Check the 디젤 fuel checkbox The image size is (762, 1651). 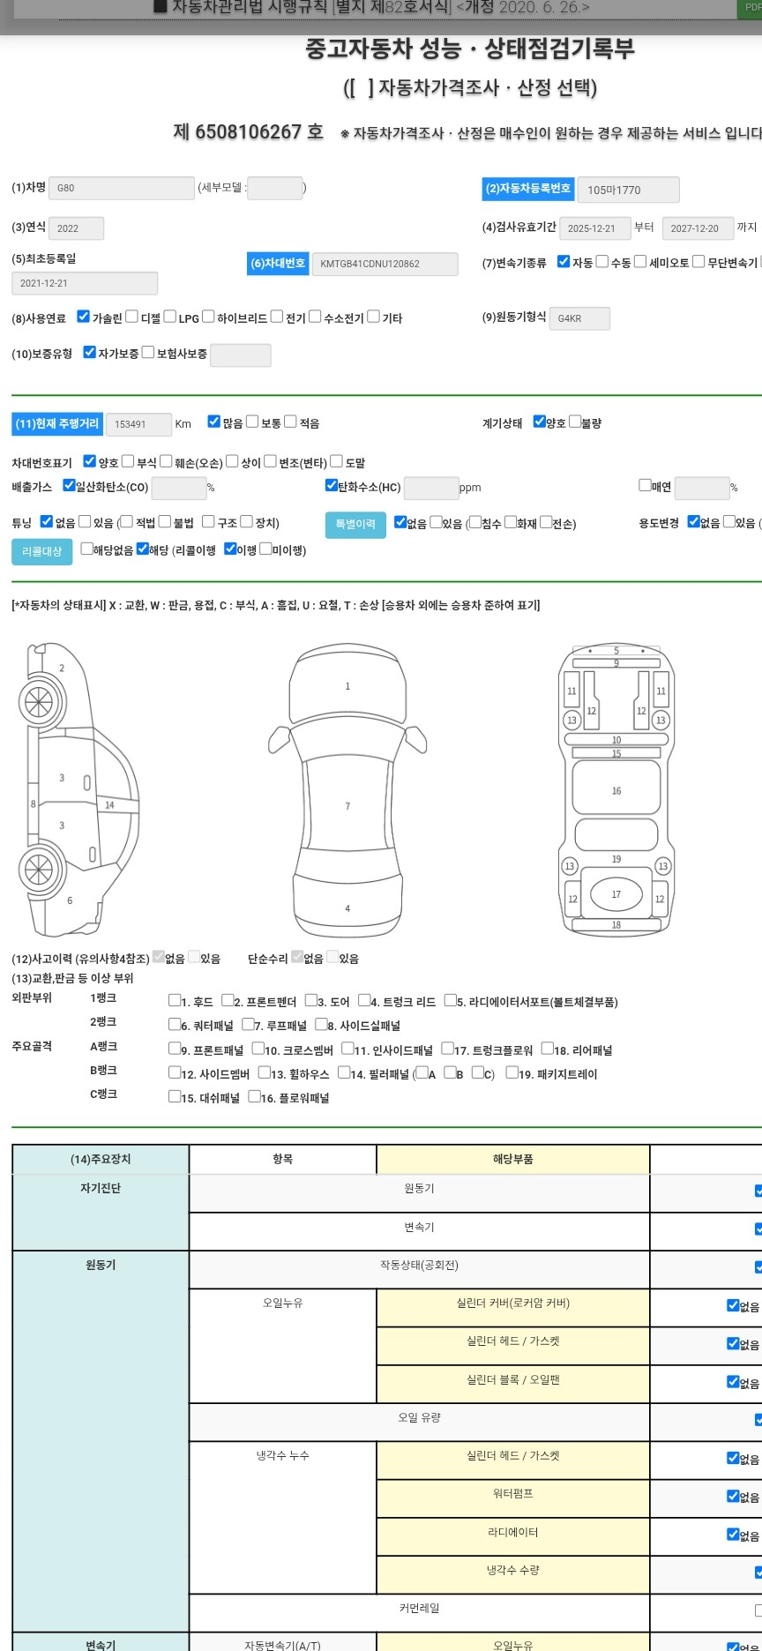coord(131,317)
